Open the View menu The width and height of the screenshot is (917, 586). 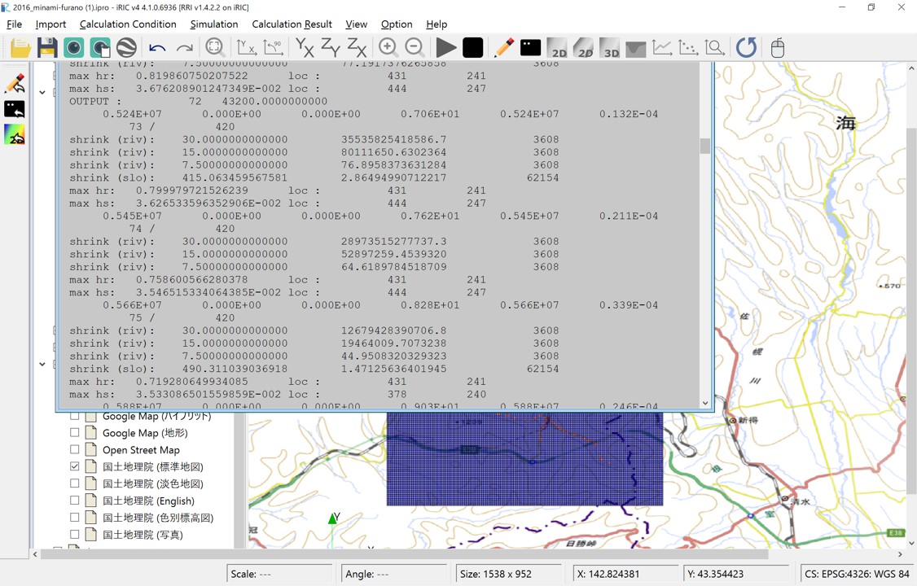point(356,24)
